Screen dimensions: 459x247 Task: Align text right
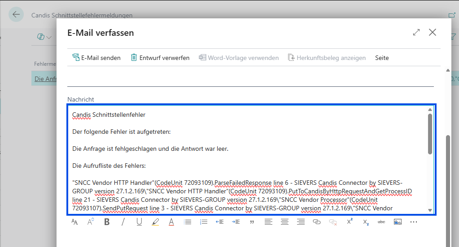tap(301, 222)
